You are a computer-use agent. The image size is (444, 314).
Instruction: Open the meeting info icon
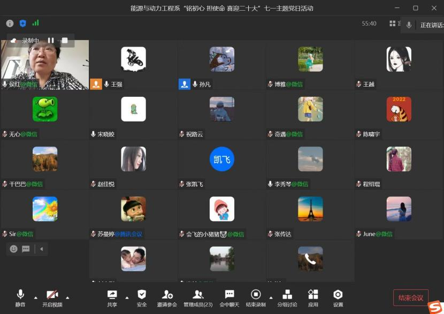10,24
